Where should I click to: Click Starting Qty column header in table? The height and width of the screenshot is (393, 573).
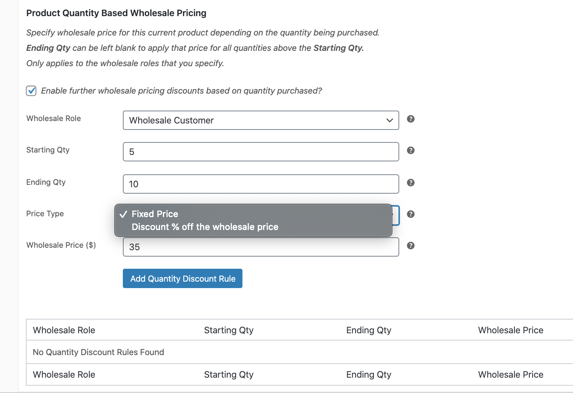pos(229,330)
